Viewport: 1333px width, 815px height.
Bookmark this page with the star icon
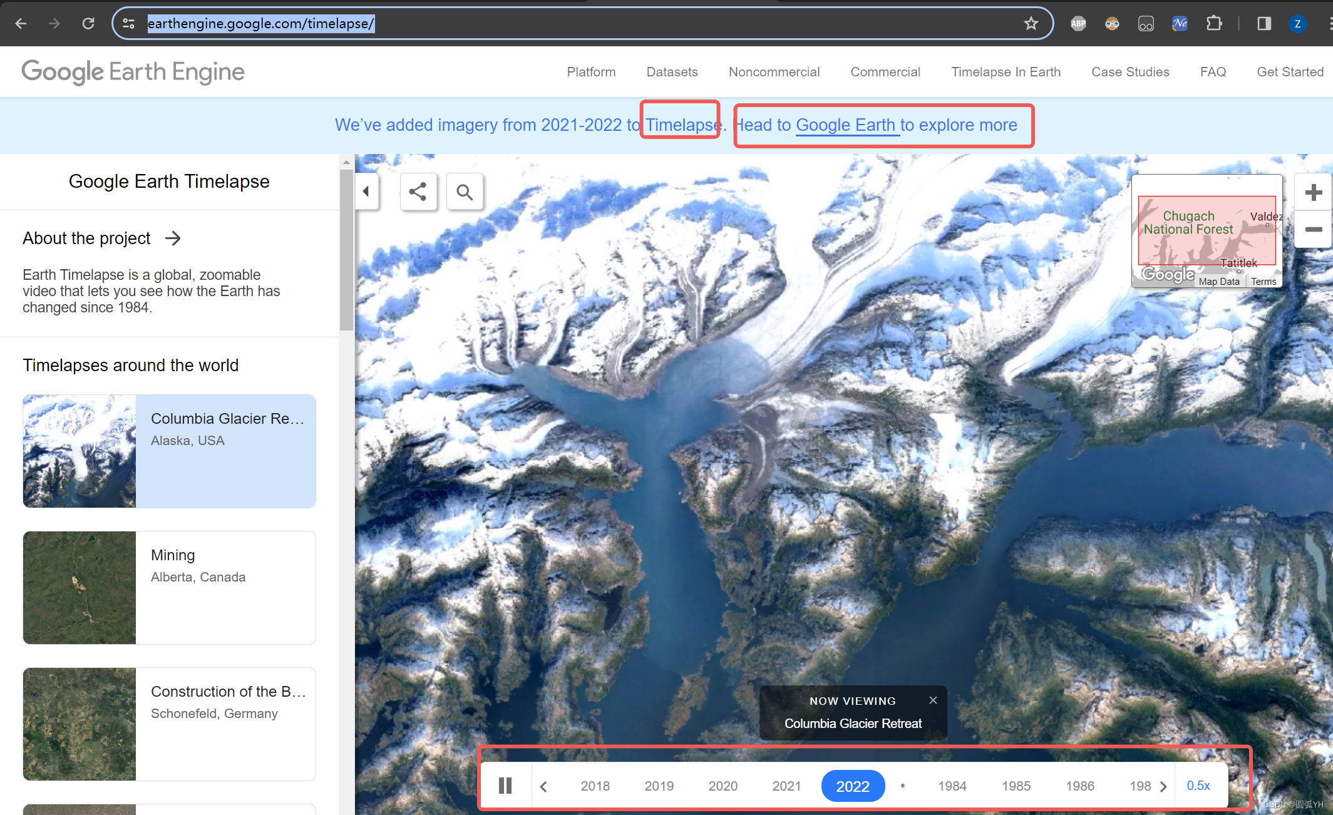(x=1031, y=24)
